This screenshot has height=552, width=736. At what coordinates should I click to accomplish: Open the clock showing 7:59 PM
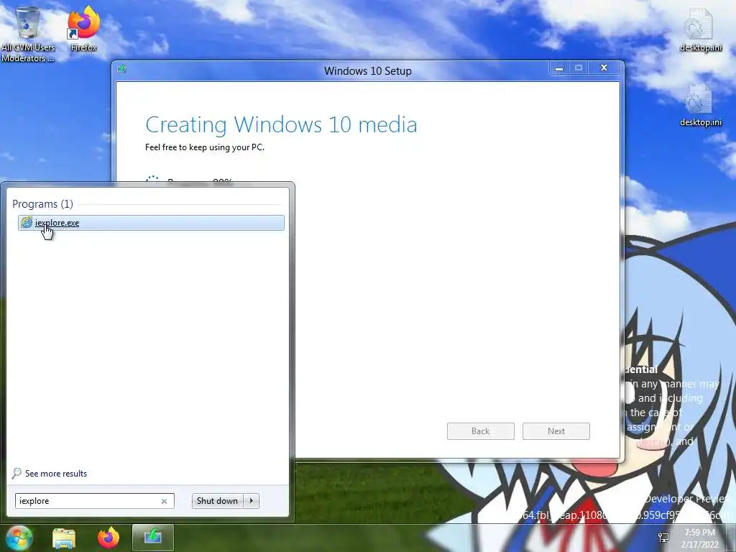(699, 538)
